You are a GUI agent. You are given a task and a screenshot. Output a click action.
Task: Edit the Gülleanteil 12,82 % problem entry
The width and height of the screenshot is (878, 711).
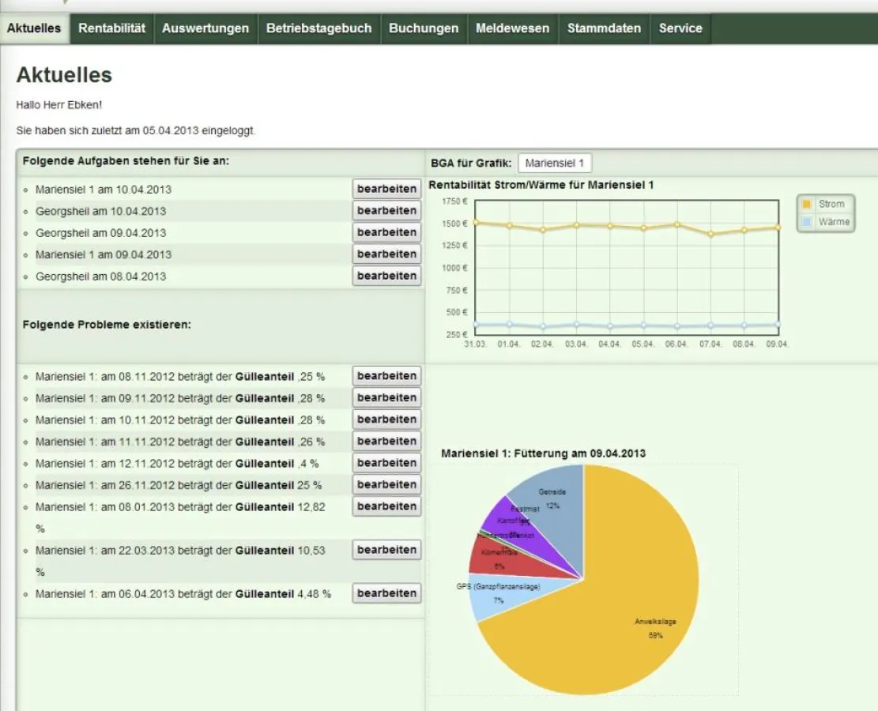tap(386, 506)
